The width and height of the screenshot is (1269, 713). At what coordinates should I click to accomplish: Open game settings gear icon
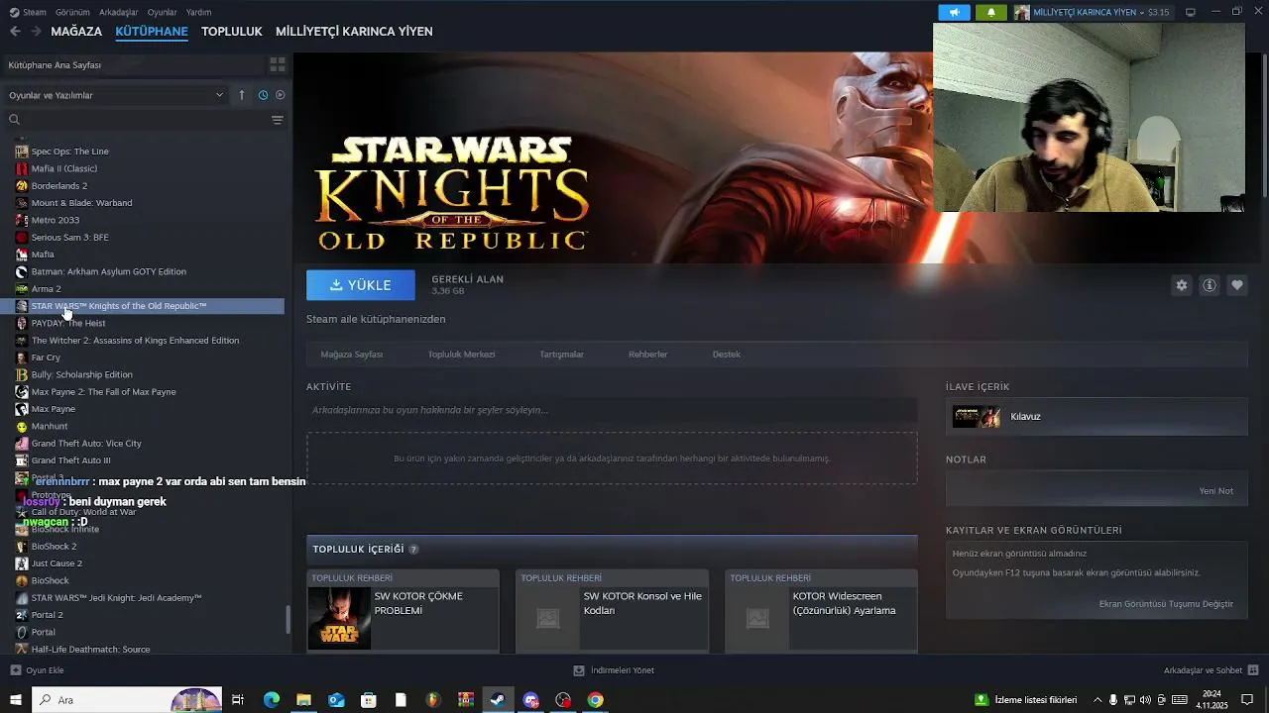tap(1182, 285)
